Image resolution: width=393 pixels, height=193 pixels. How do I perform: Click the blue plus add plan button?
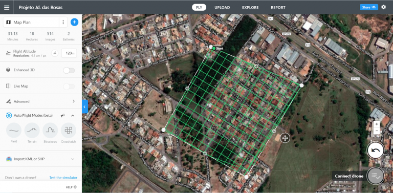[74, 23]
